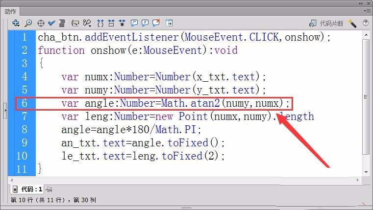Viewport: 373px width, 210px height.
Task: Click the horizontal scrollbar left arrow
Action: (12, 180)
